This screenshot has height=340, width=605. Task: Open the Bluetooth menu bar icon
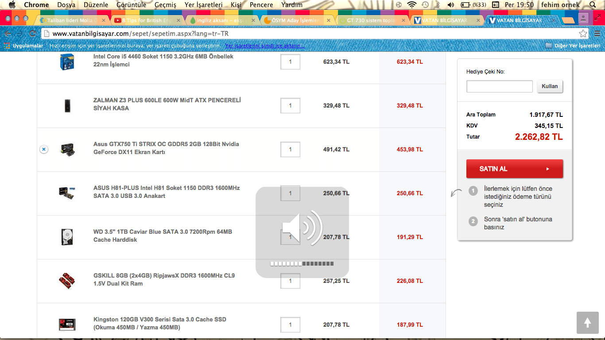(x=438, y=5)
